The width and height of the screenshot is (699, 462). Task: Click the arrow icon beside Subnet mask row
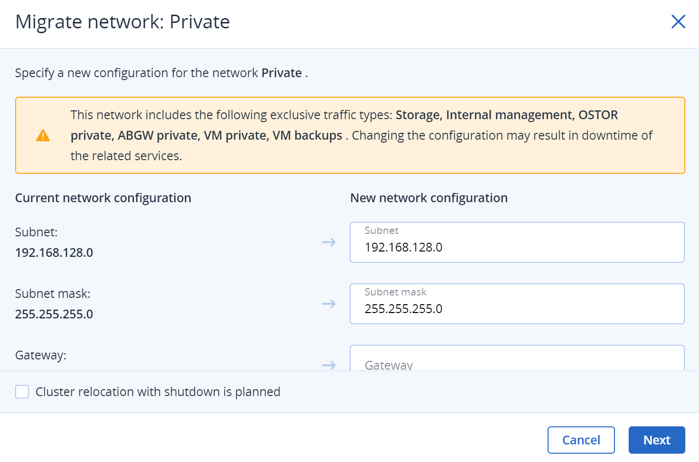pos(329,304)
